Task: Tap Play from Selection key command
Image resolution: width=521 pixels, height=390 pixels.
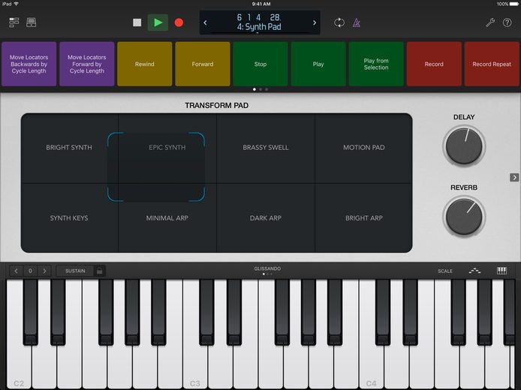Action: pos(376,64)
